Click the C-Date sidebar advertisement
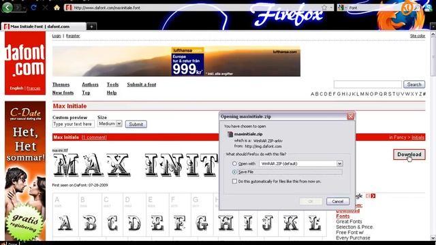Screen dimensions: 436x245 coord(25,171)
